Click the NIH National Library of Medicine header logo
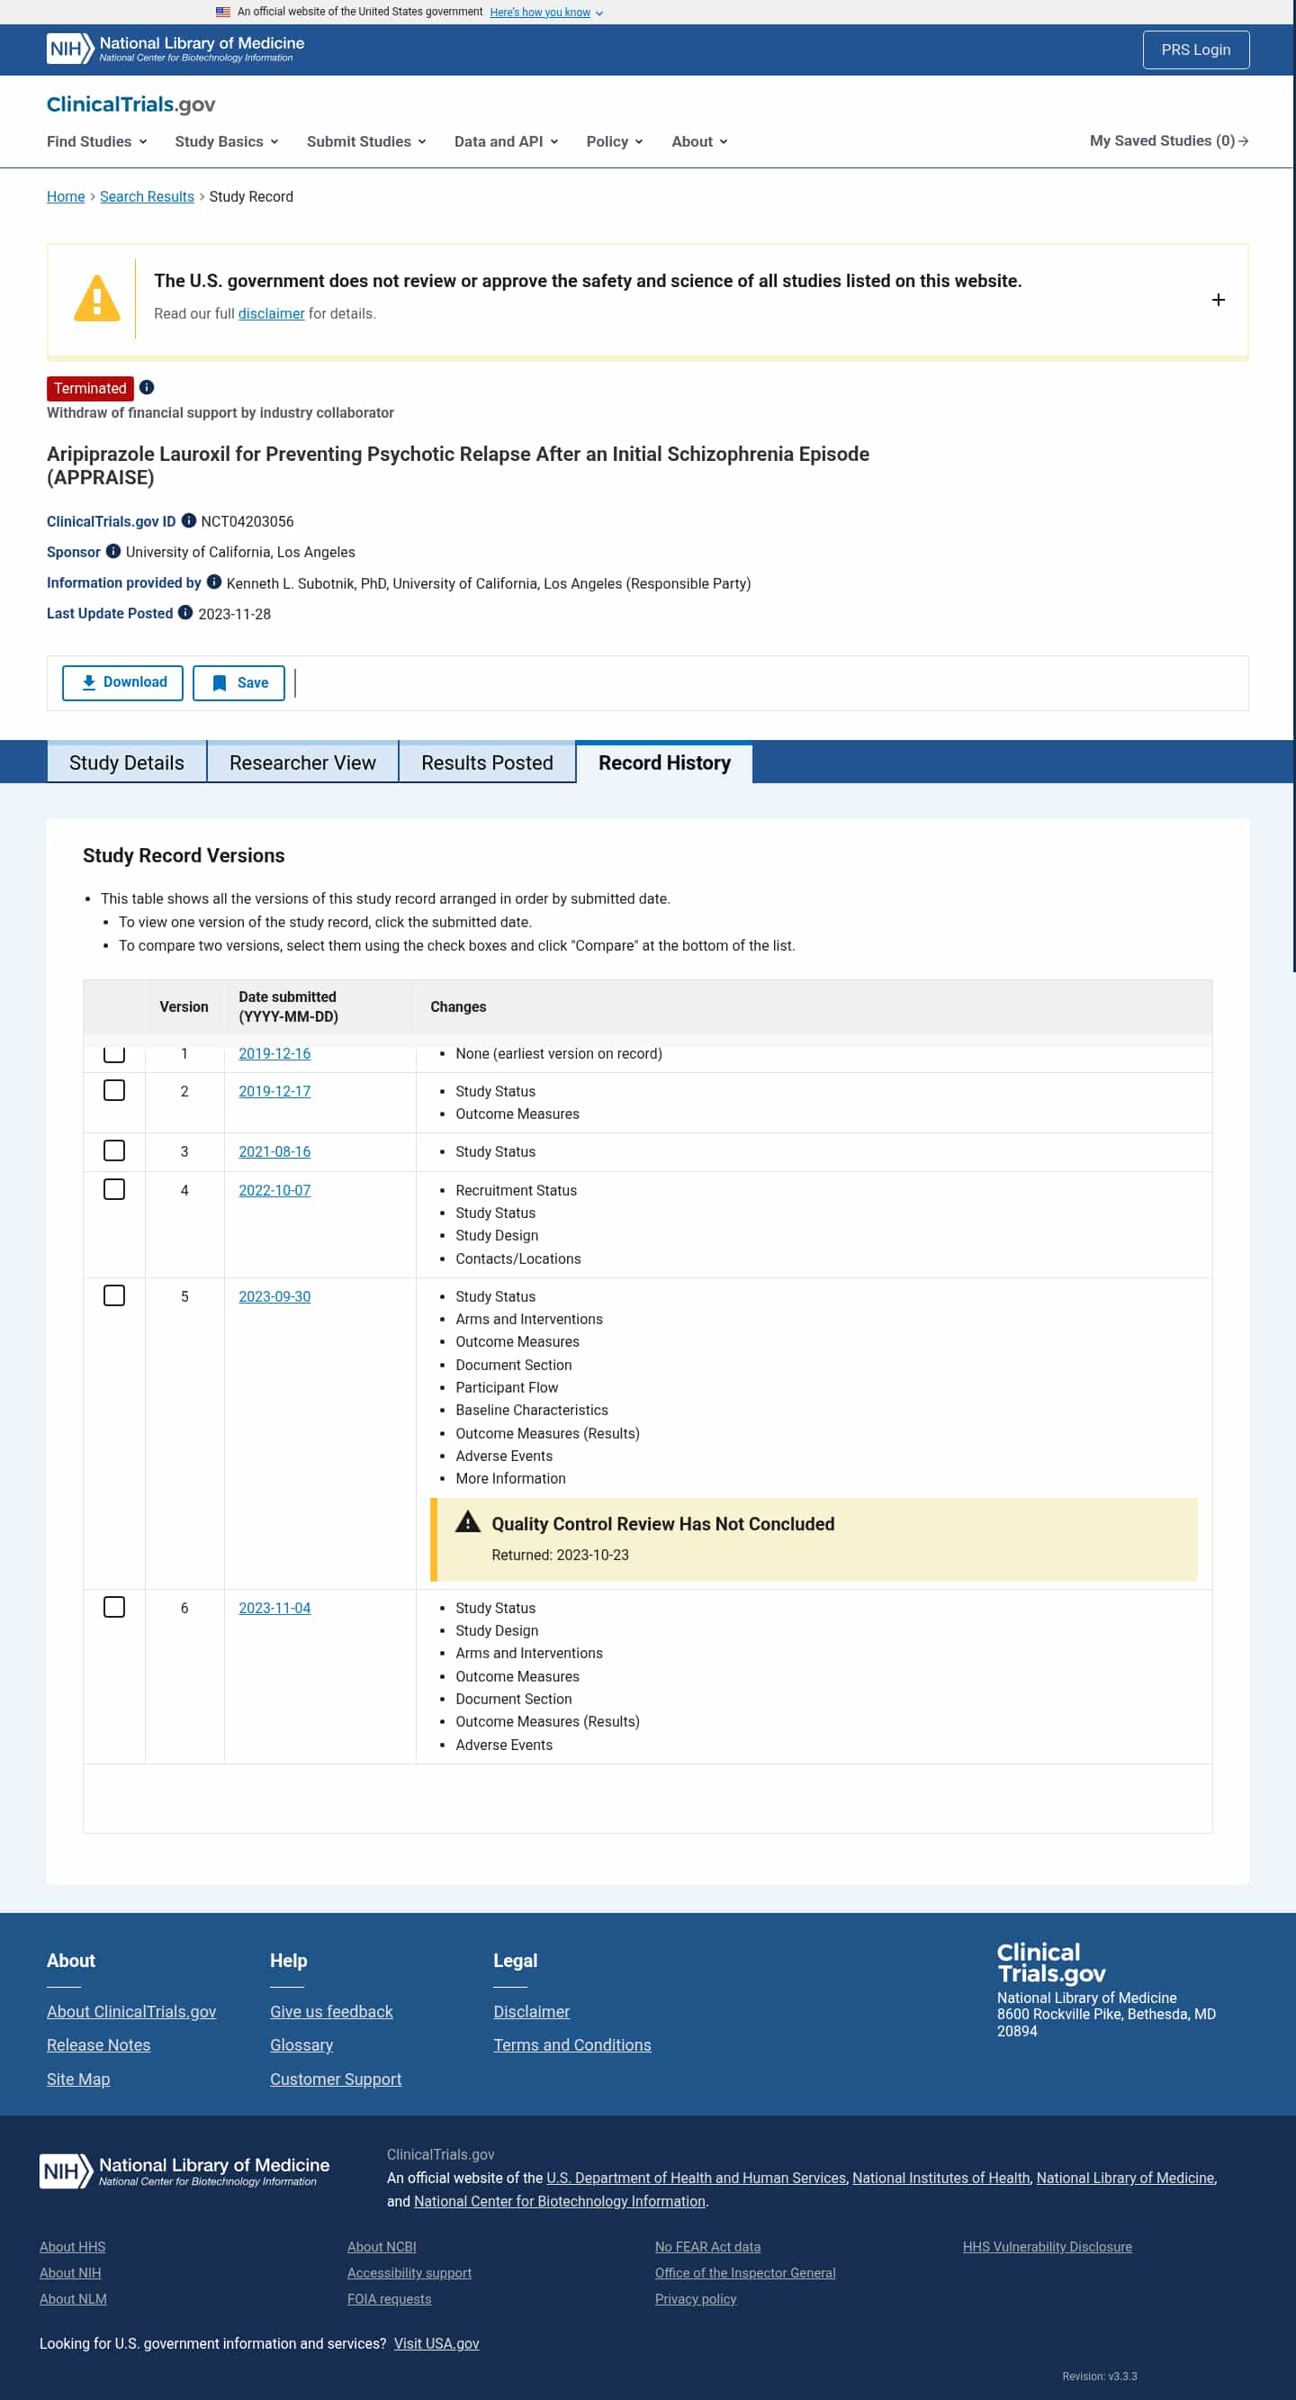1296x2400 pixels. (x=175, y=50)
